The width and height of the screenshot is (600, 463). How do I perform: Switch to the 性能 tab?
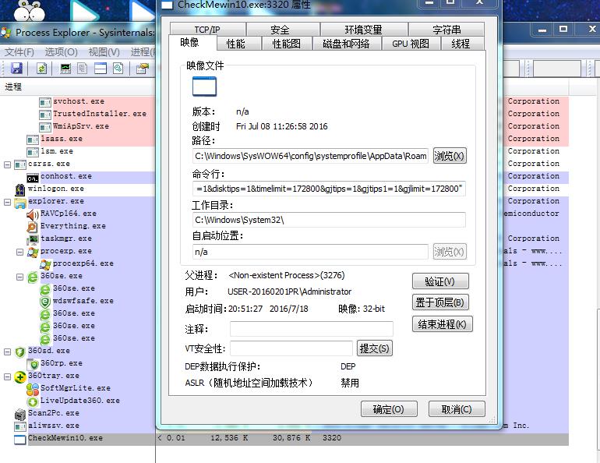click(238, 44)
